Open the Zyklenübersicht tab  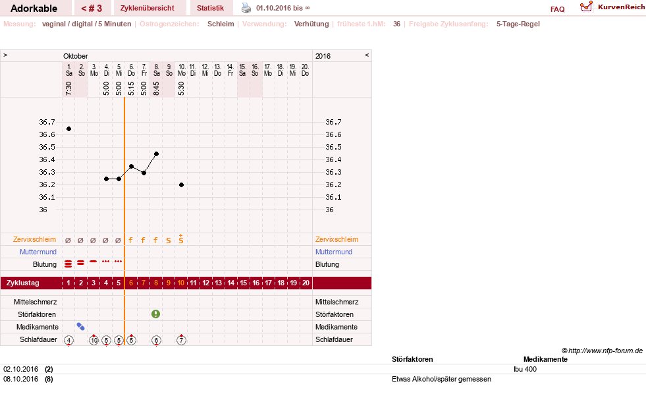[x=147, y=8]
